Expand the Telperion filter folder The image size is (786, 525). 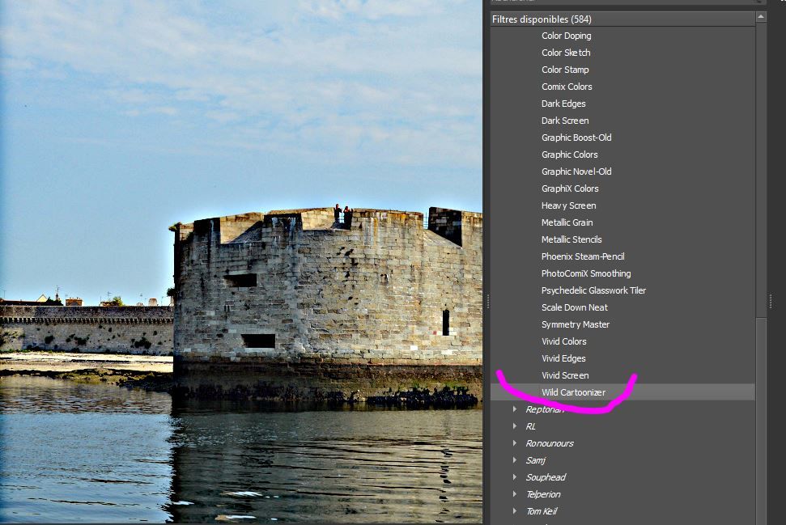(x=515, y=494)
